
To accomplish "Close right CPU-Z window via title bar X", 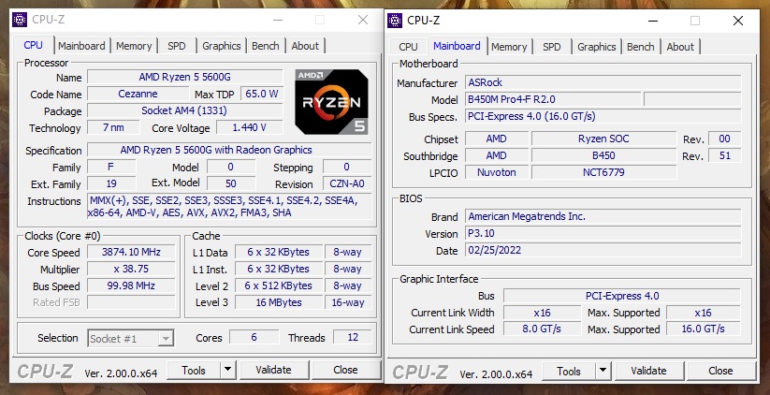I will click(738, 21).
